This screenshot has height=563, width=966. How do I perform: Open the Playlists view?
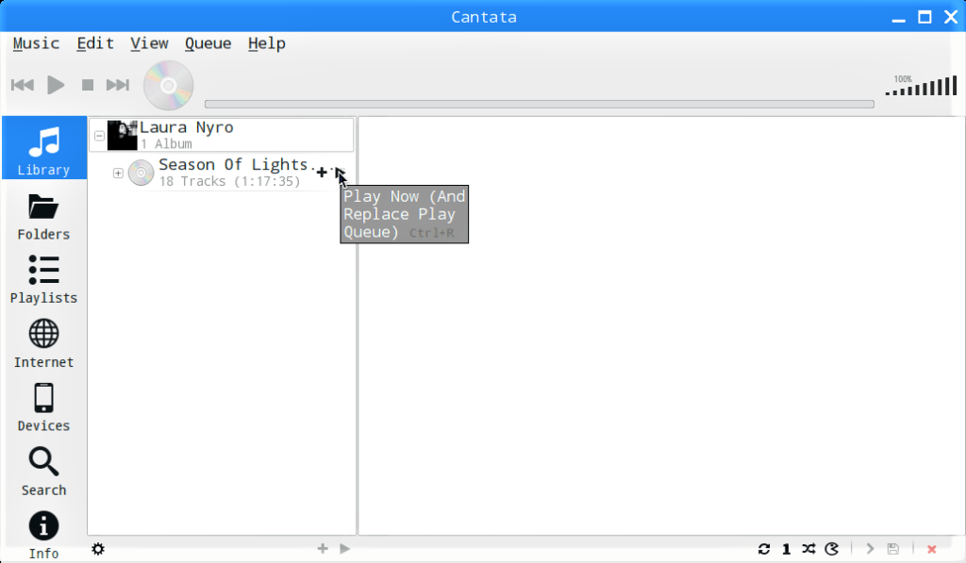point(43,280)
